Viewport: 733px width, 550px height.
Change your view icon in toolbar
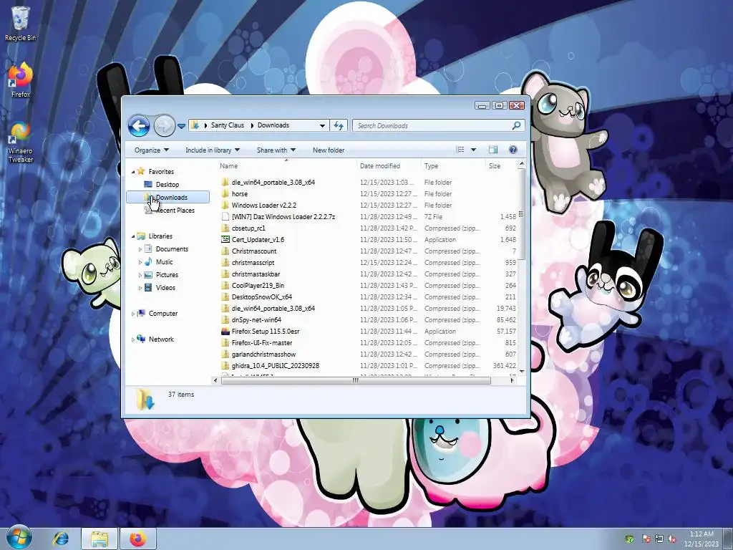click(460, 150)
